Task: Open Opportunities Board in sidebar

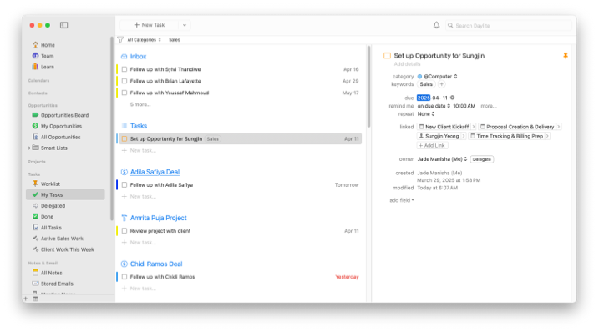Action: click(x=60, y=115)
